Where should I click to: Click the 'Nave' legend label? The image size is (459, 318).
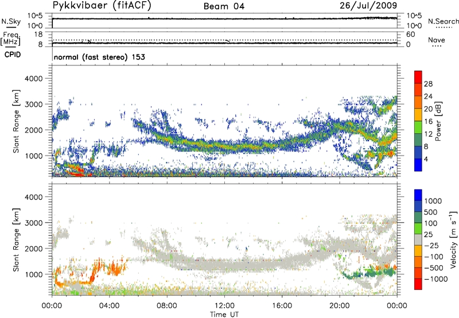click(437, 40)
